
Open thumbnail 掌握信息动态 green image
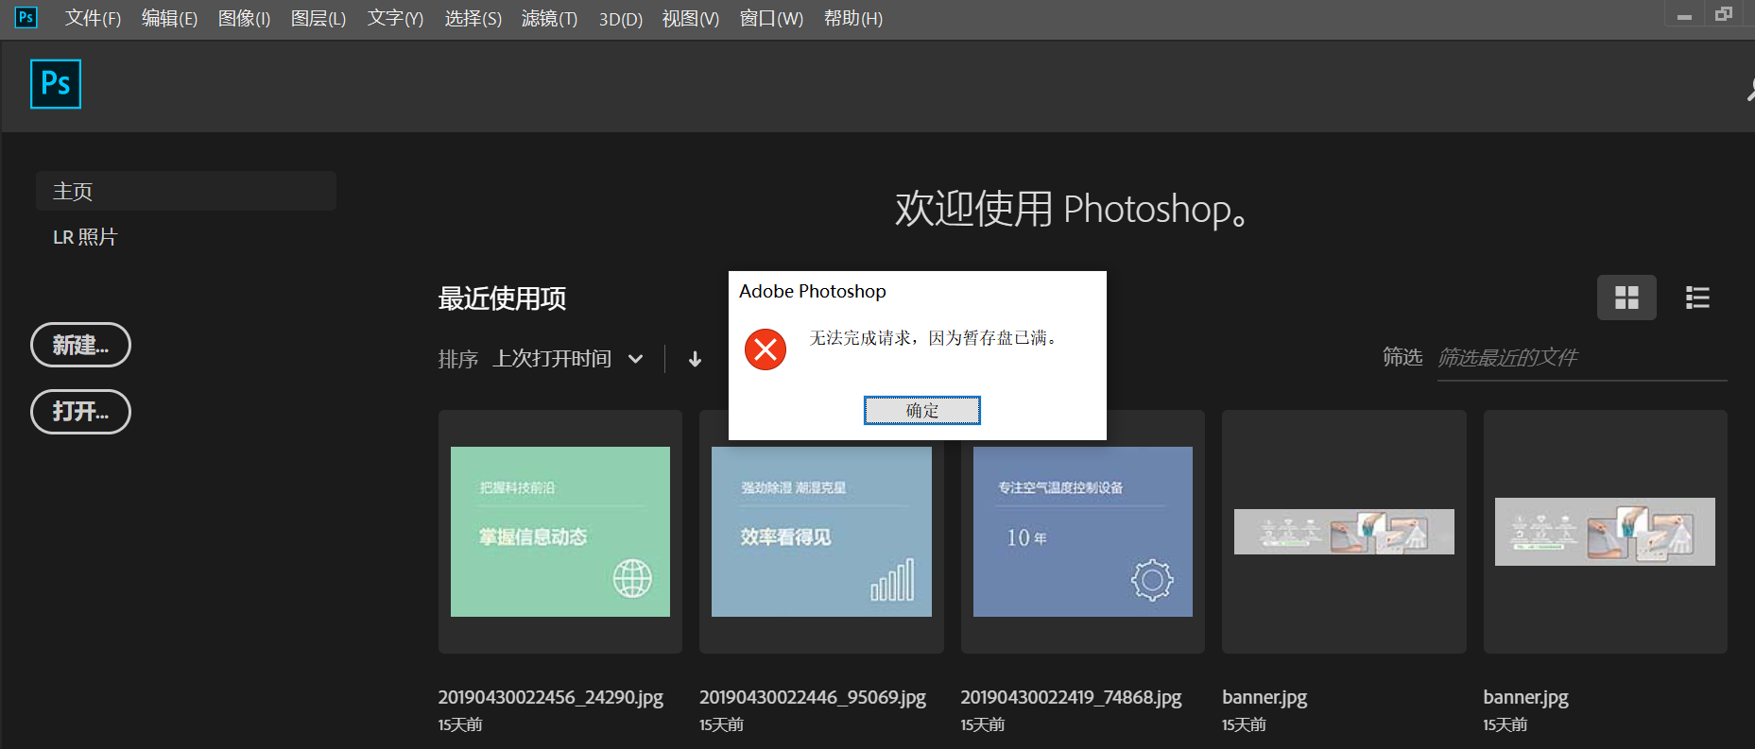click(x=560, y=532)
